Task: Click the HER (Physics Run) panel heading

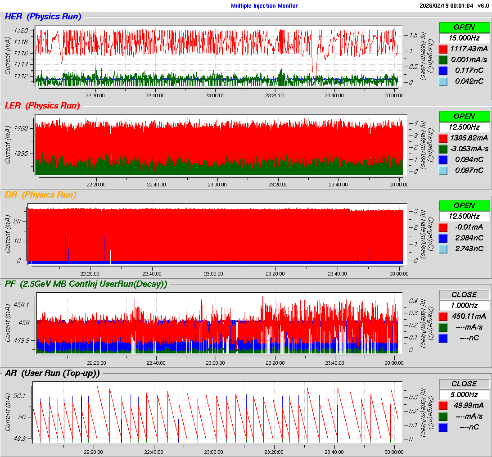Action: 43,17
